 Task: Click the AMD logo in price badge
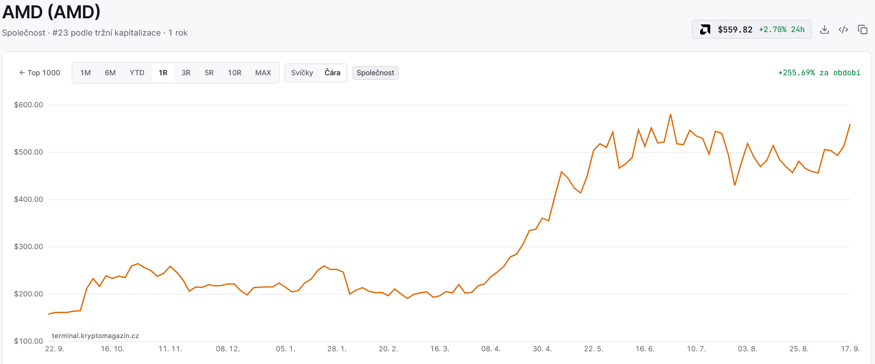(x=705, y=29)
